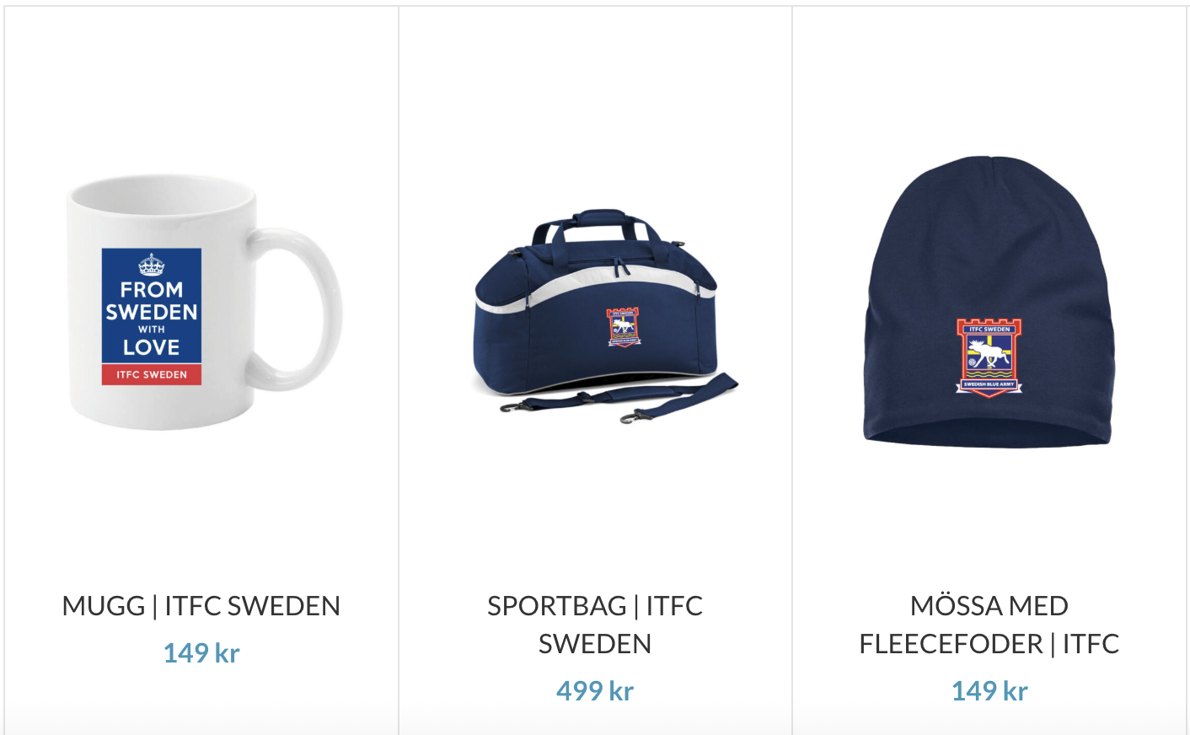Select the 149 kr price under the mug
Screen dimensions: 1190x735
point(201,652)
